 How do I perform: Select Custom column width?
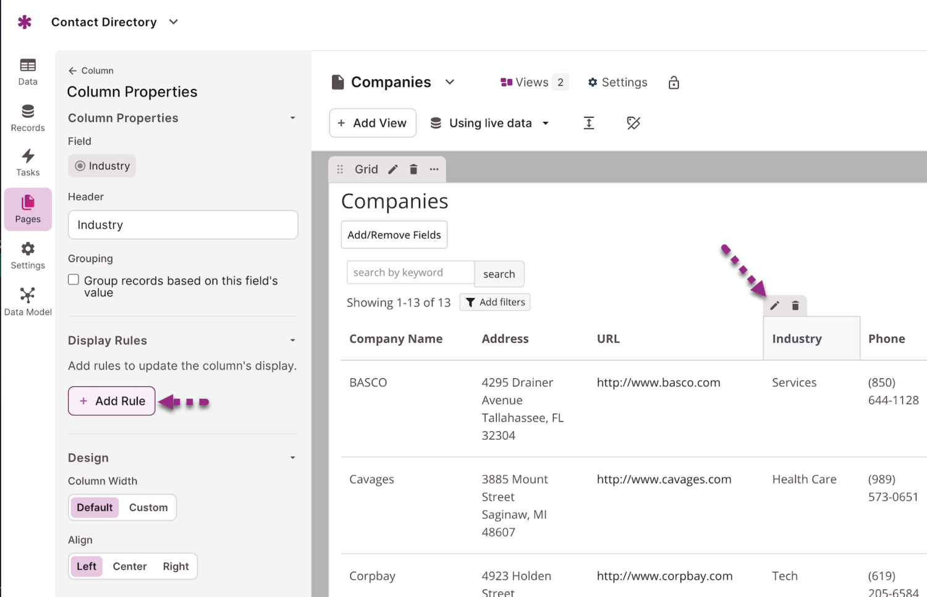(x=148, y=507)
